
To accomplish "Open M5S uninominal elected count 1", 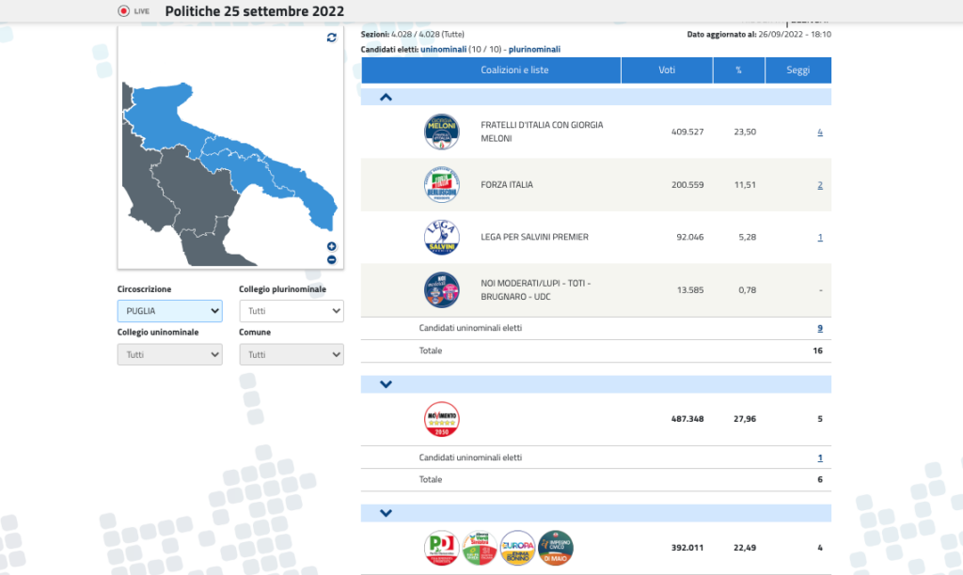I will pyautogui.click(x=820, y=458).
